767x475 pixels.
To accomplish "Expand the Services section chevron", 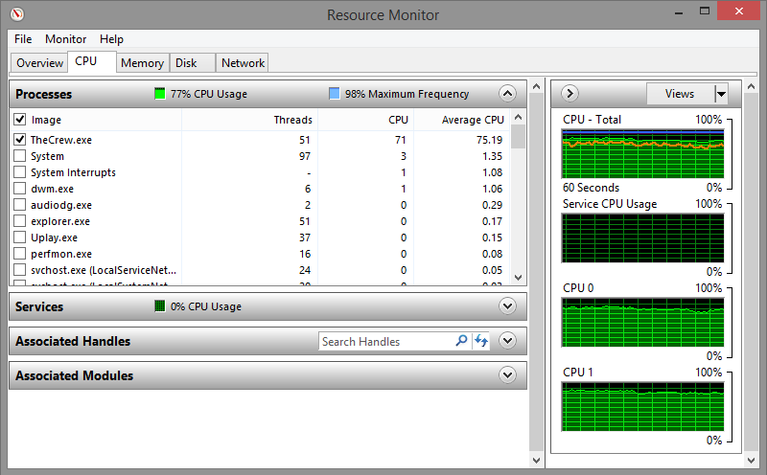I will point(507,306).
